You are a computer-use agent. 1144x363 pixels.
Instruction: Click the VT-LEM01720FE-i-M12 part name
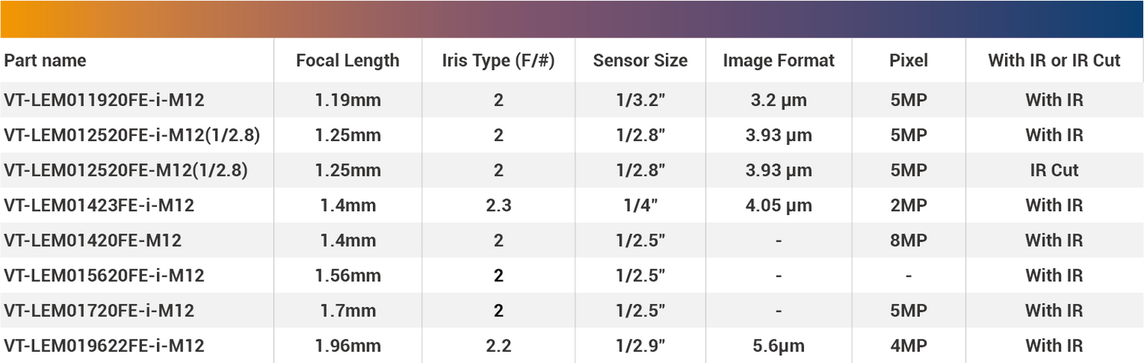(x=99, y=310)
